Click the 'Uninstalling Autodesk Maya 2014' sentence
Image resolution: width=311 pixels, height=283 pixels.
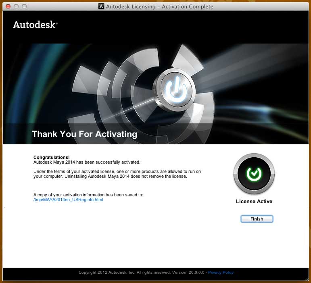[x=126, y=176]
